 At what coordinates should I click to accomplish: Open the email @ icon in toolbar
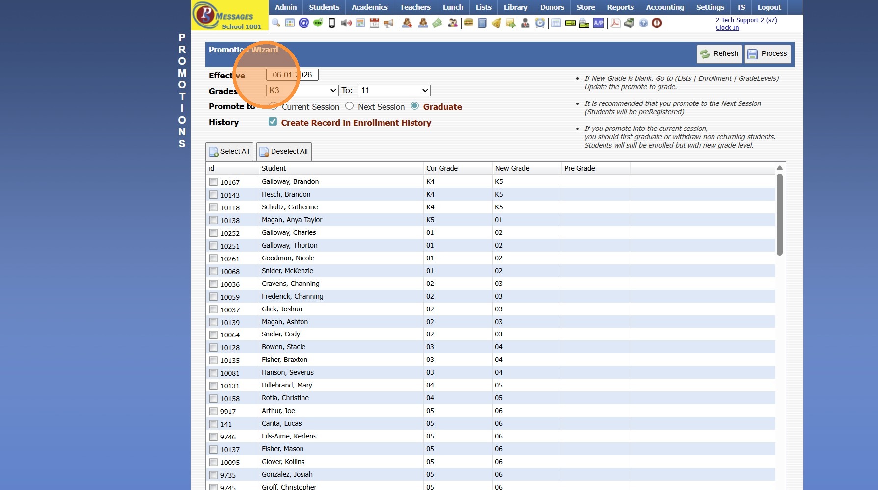pos(304,23)
